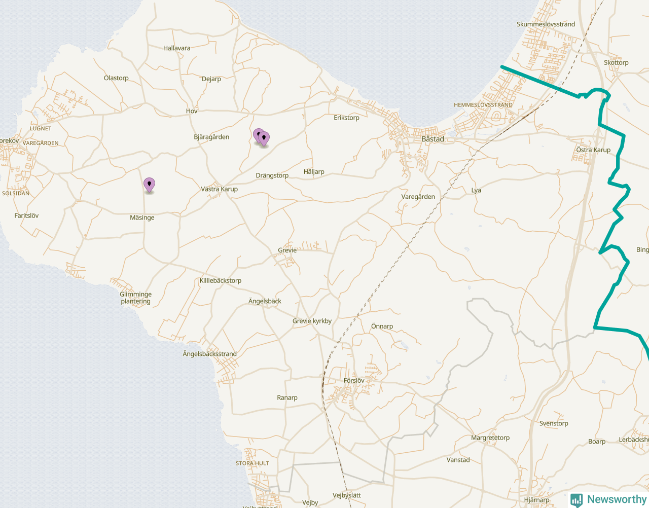Click the Ängelsbäcksstrand label
Image resolution: width=649 pixels, height=508 pixels.
[209, 354]
